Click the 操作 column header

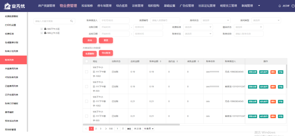265,61
